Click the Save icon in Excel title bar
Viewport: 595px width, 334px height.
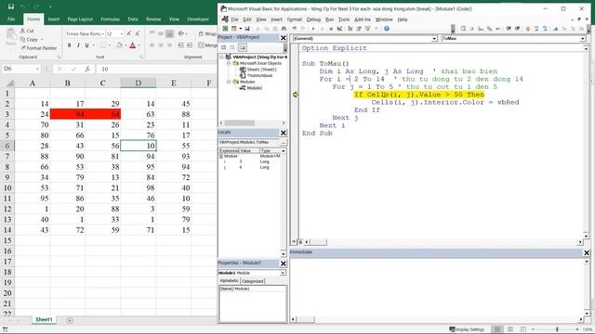pyautogui.click(x=10, y=6)
